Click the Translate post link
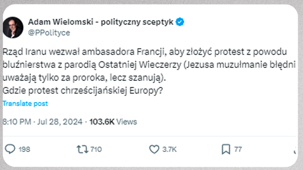Image resolution: width=303 pixels, height=170 pixels. pos(25,104)
